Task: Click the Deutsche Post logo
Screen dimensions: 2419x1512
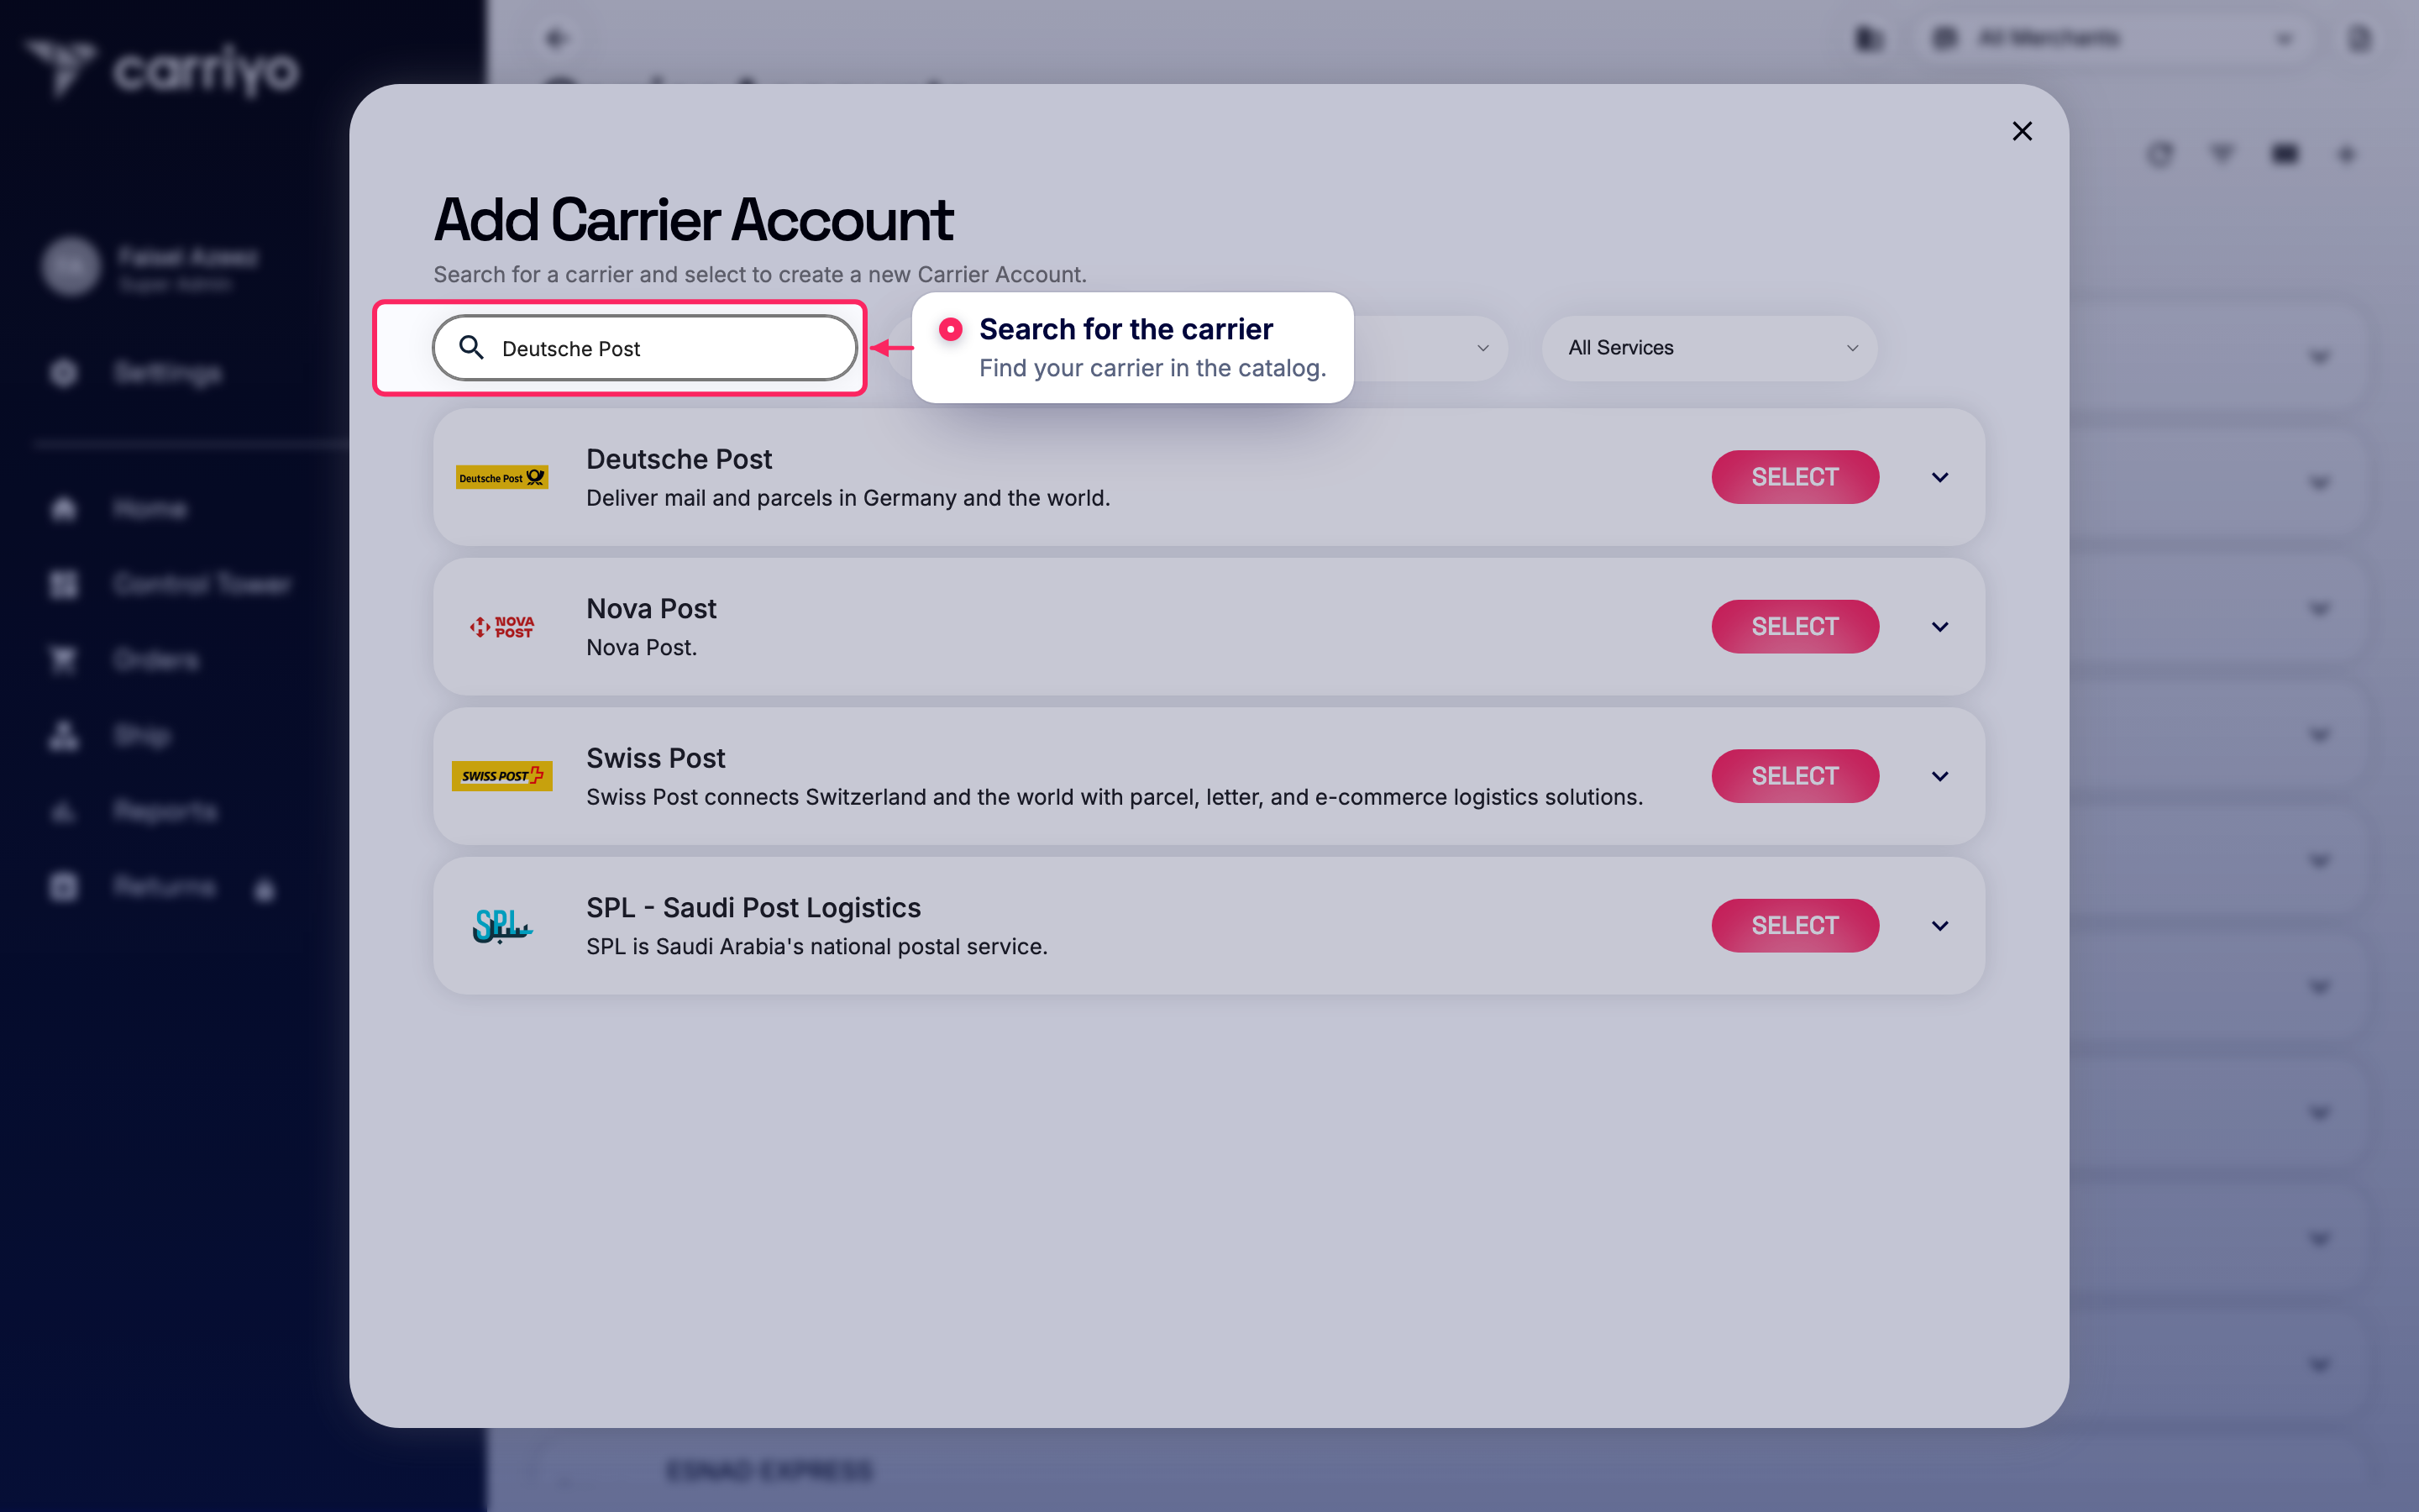Action: click(501, 477)
